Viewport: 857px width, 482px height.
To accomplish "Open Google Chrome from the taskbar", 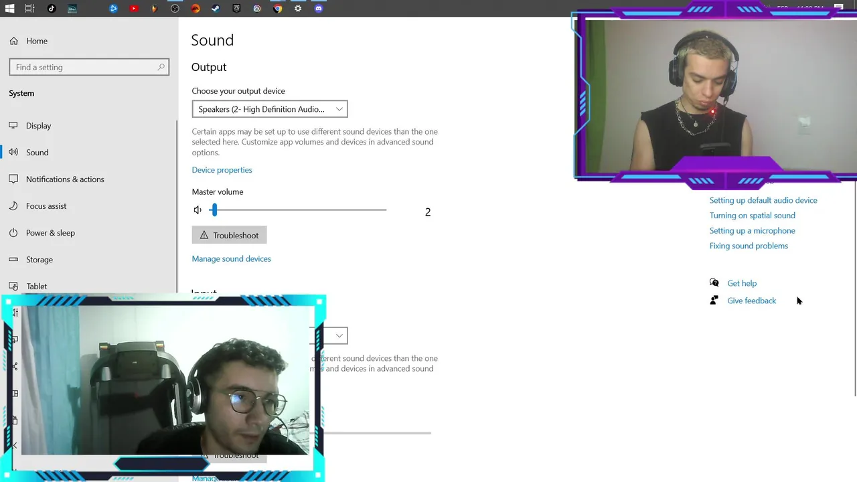I will tap(278, 8).
